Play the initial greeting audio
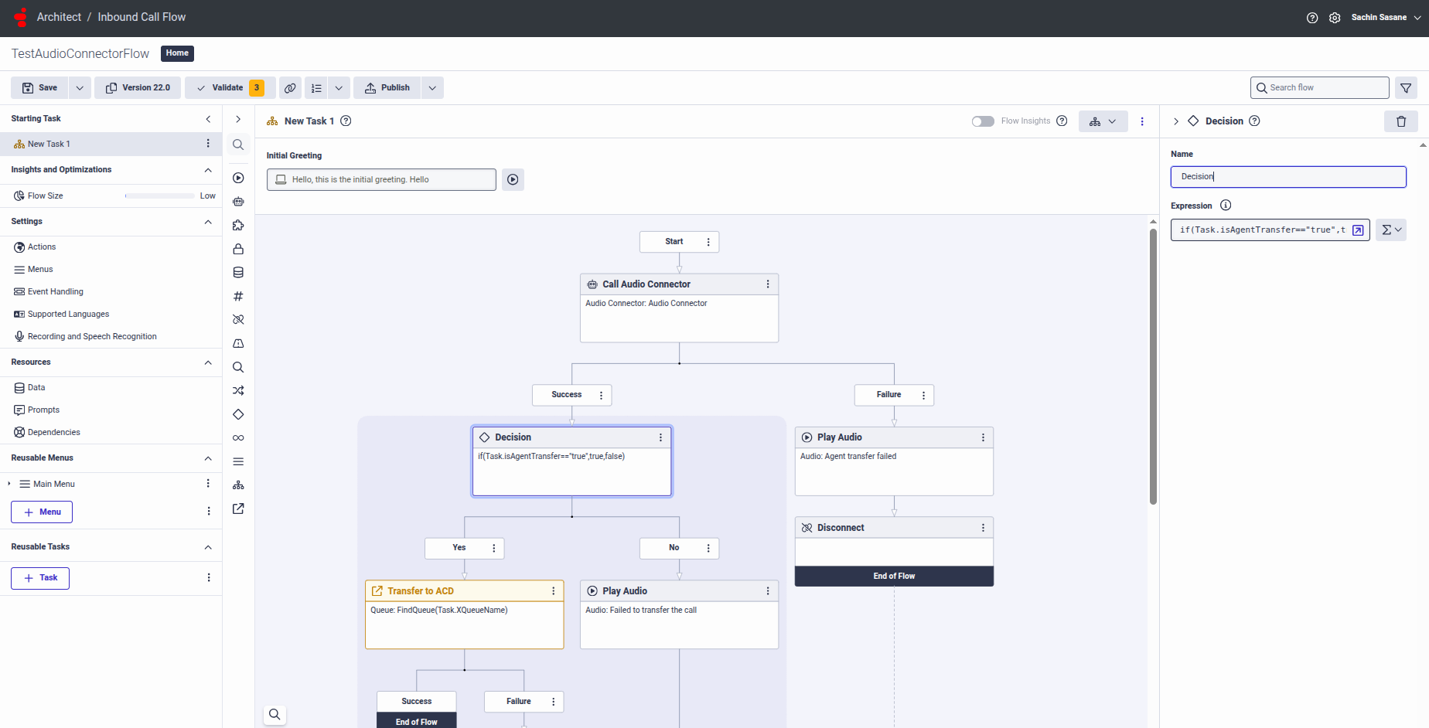The image size is (1429, 728). pyautogui.click(x=513, y=179)
